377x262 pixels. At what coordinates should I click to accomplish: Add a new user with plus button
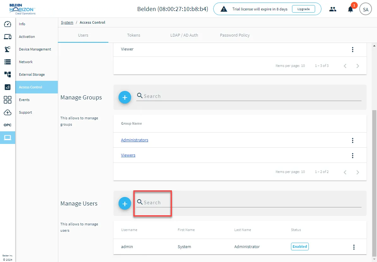coord(125,203)
